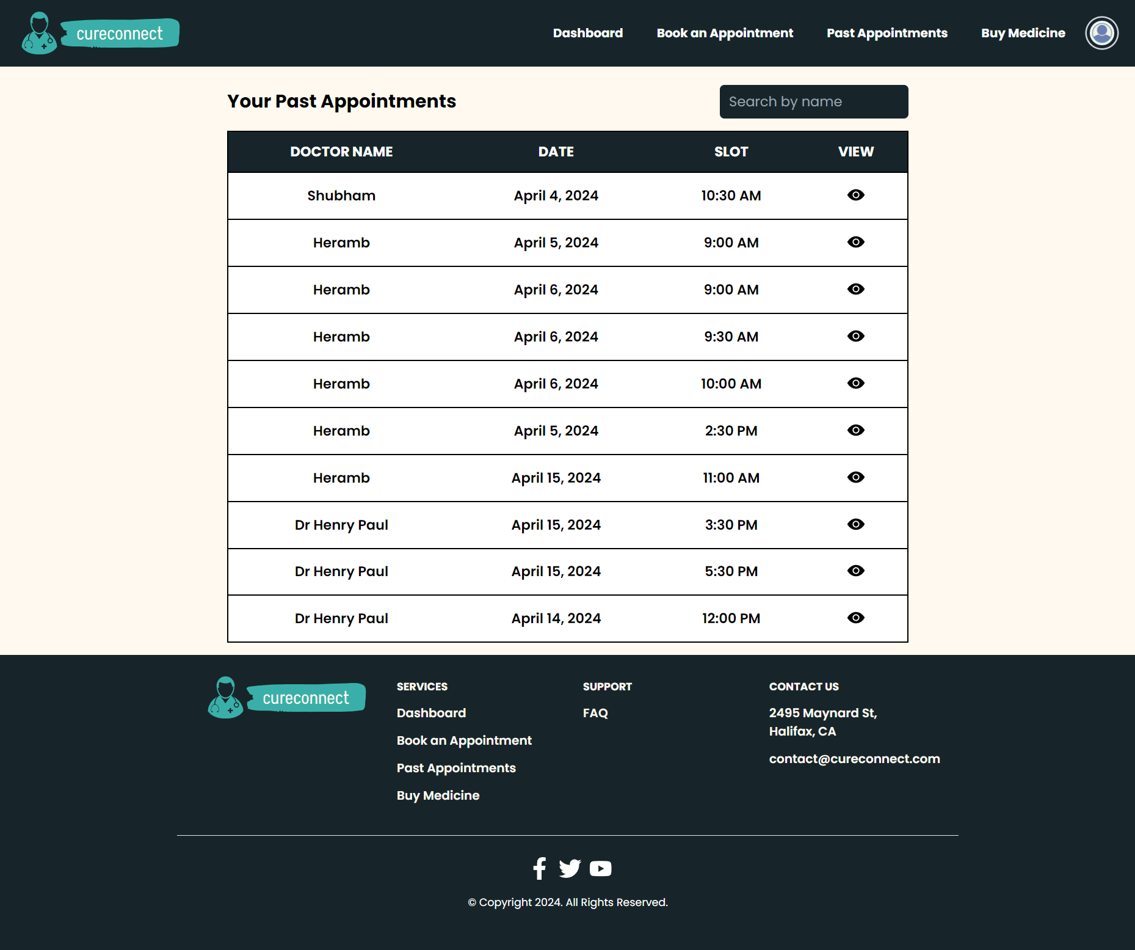The height and width of the screenshot is (950, 1135).
Task: Open the Twitter icon in footer
Action: 570,868
